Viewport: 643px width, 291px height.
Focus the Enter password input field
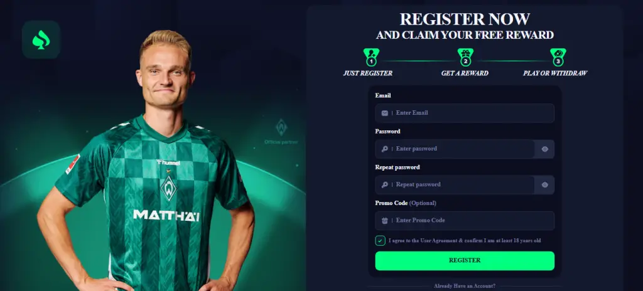point(455,149)
